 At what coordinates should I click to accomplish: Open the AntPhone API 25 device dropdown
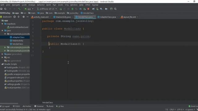pyautogui.click(x=47, y=9)
